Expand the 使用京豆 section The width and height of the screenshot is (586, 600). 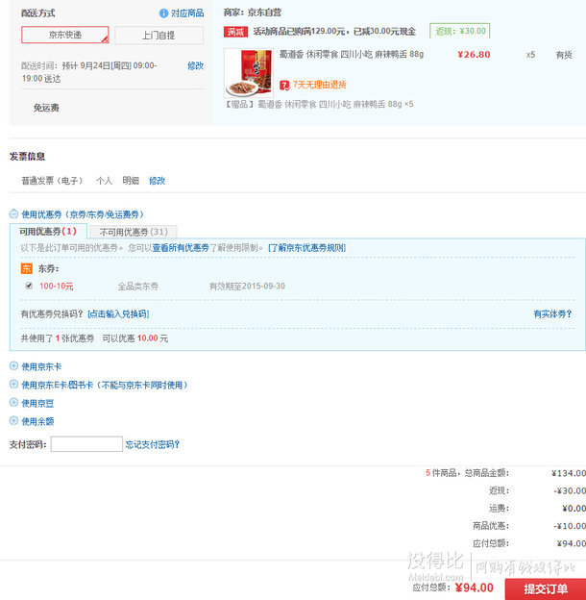tap(13, 403)
